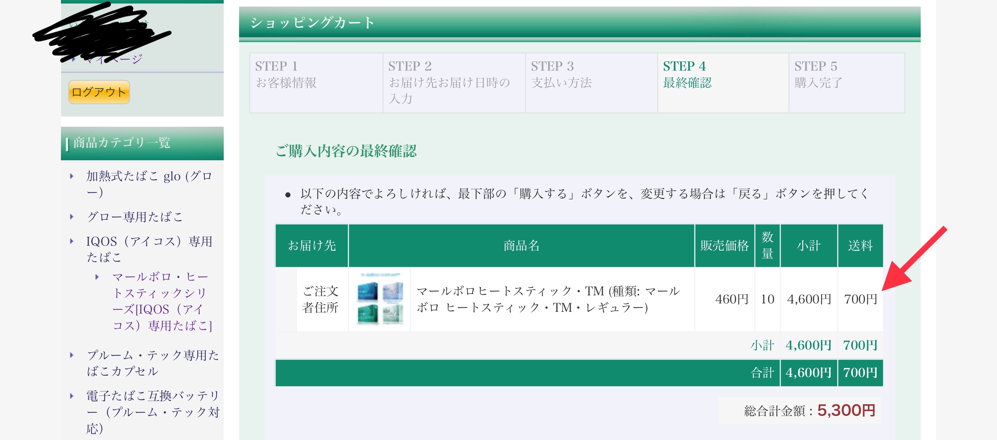
Task: Click the 商品カテゴリ一覧 sidebar header
Action: coord(142,143)
